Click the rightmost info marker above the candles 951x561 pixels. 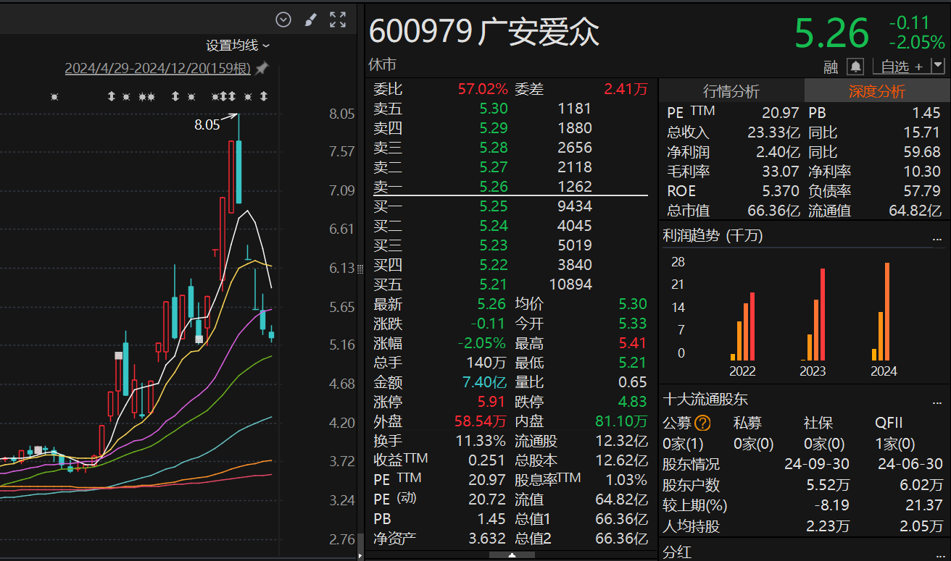coord(264,96)
